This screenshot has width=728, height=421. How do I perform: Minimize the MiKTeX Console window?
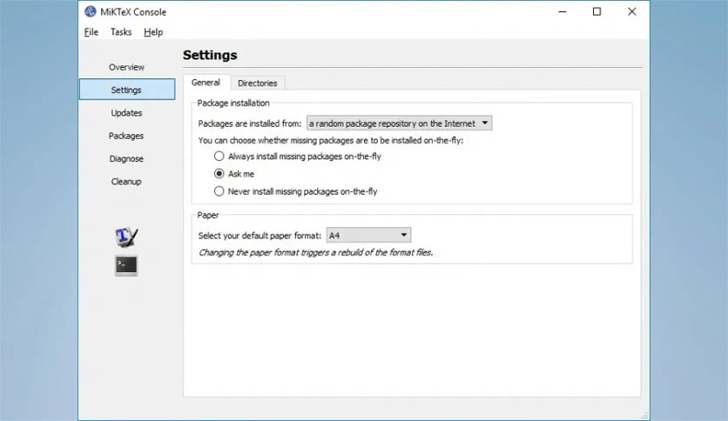(563, 11)
